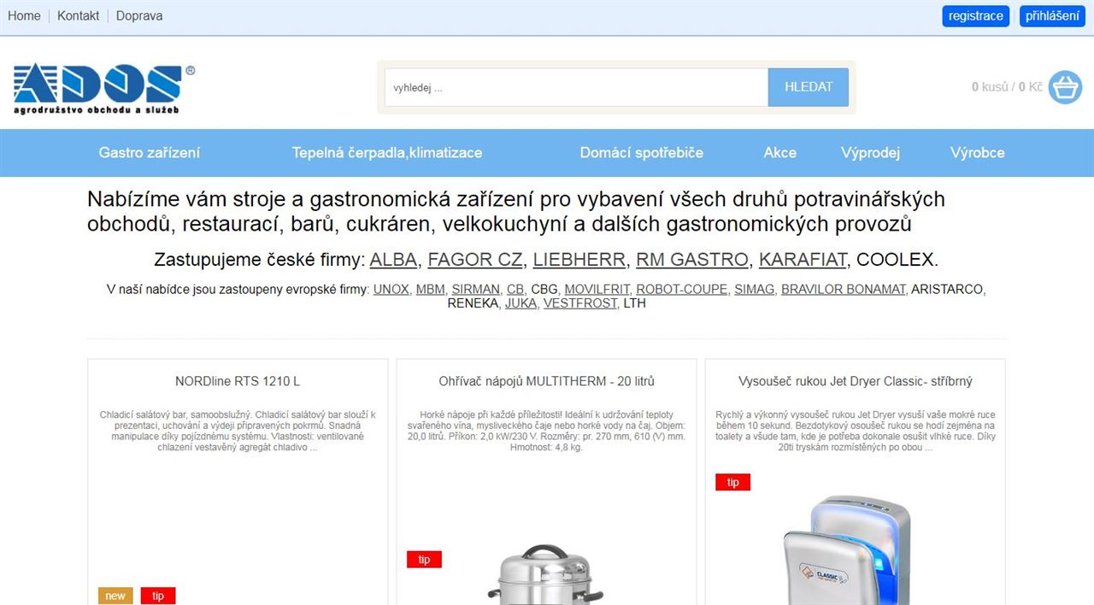Open the CB brand link
The width and height of the screenshot is (1094, 605).
tap(515, 290)
